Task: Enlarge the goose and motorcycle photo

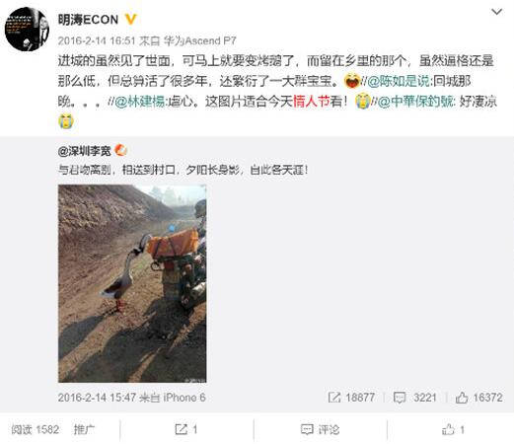Action: [132, 283]
